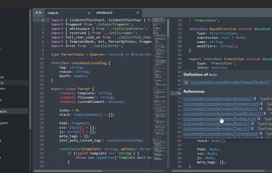
Task: Click the horizontal scrollbar under the interfaces.ts pane
Action: 218,171
